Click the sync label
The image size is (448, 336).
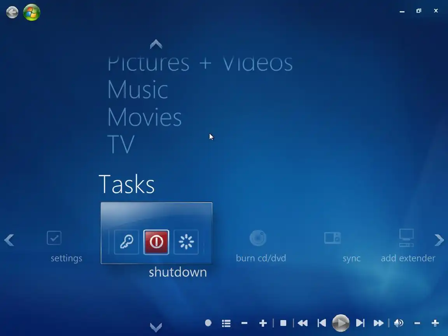[352, 259]
